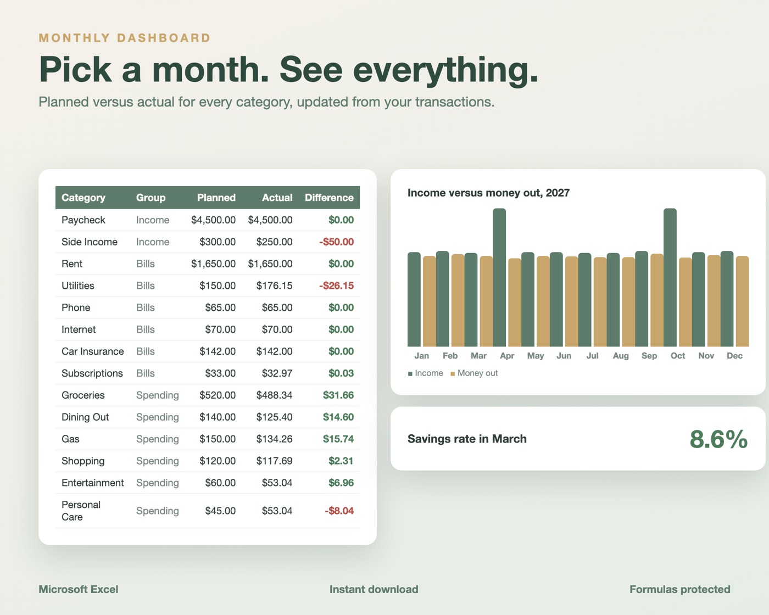Select the Internet category cell
The width and height of the screenshot is (769, 615).
pyautogui.click(x=79, y=329)
